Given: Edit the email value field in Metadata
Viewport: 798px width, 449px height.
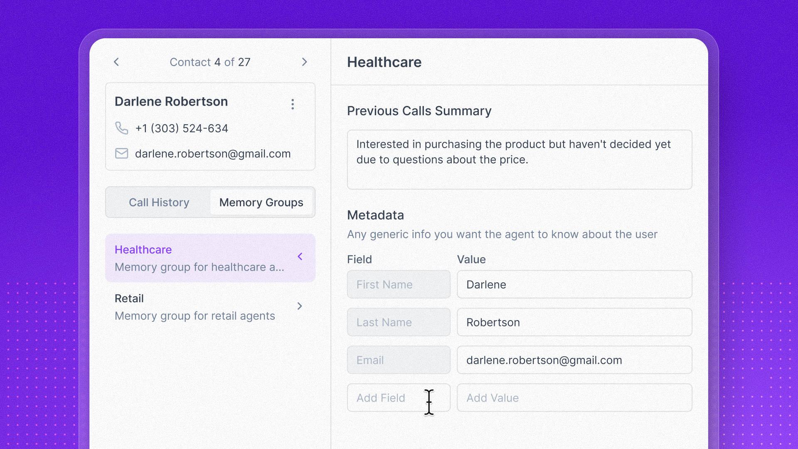Looking at the screenshot, I should [574, 360].
